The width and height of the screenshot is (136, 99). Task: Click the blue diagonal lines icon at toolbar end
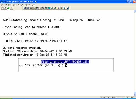68,8
